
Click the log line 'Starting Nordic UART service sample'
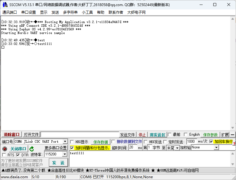(x=33, y=33)
